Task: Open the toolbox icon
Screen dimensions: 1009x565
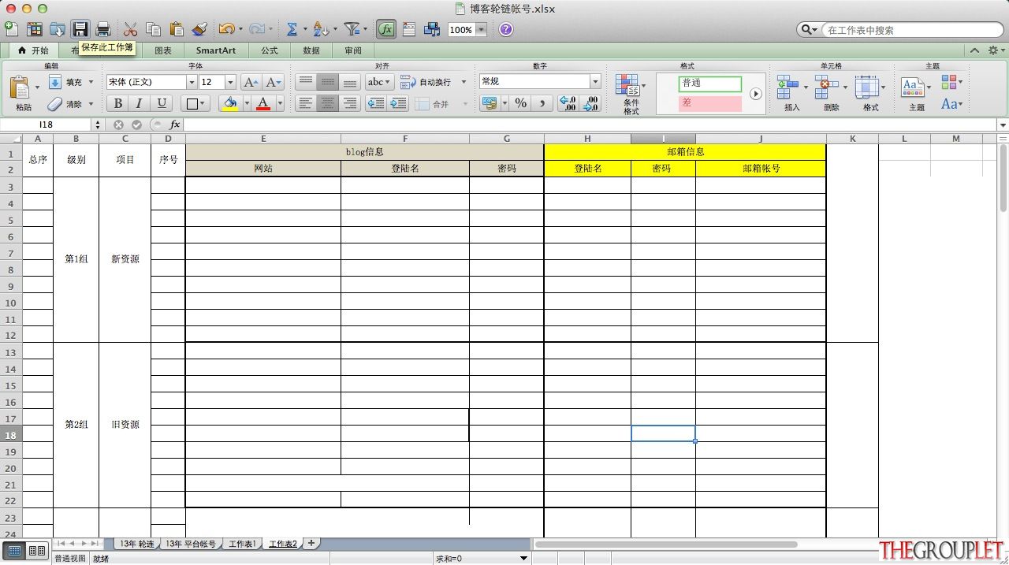Action: tap(409, 29)
